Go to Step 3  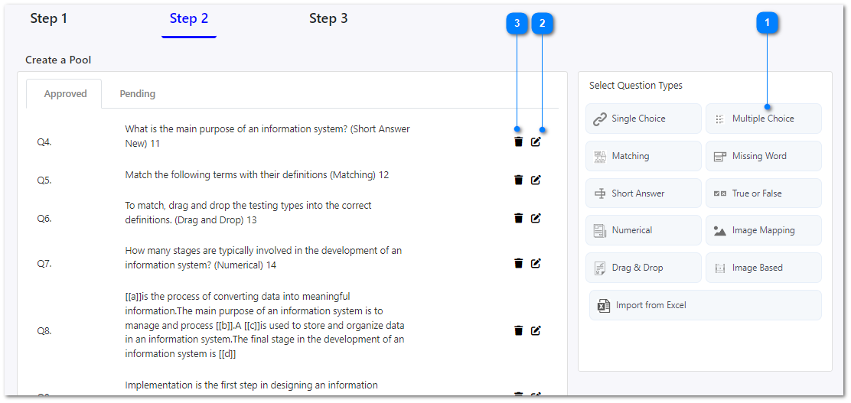tap(328, 18)
